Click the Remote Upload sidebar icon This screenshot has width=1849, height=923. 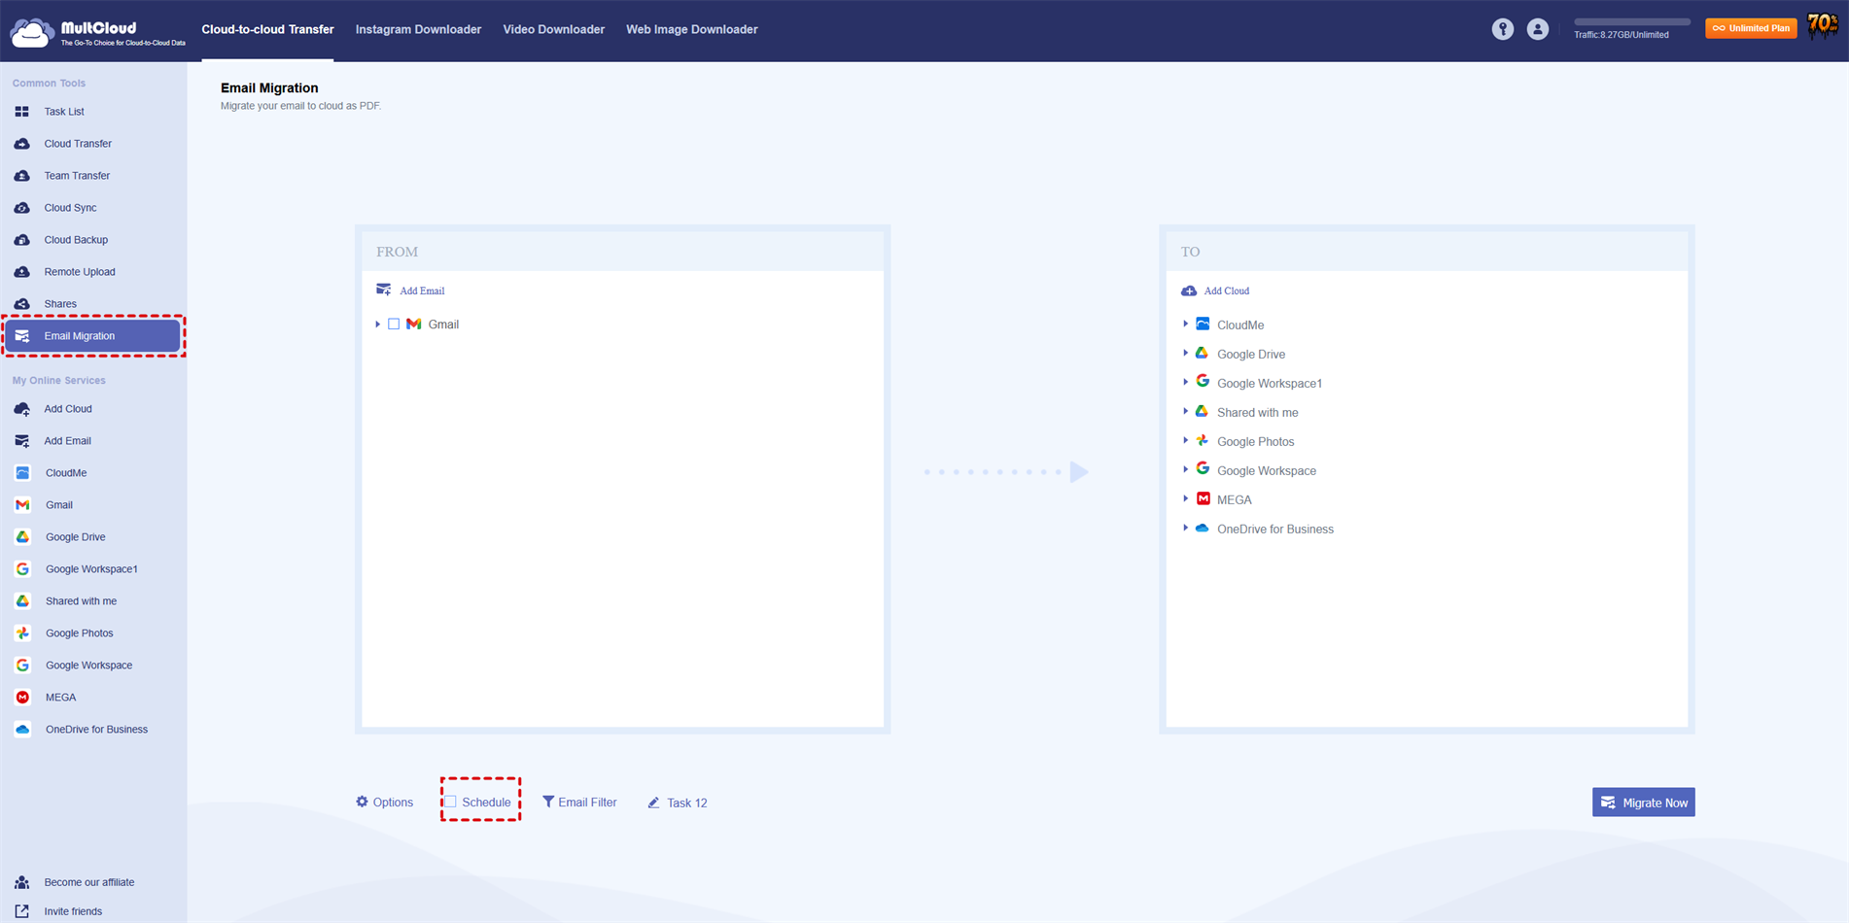click(x=21, y=272)
